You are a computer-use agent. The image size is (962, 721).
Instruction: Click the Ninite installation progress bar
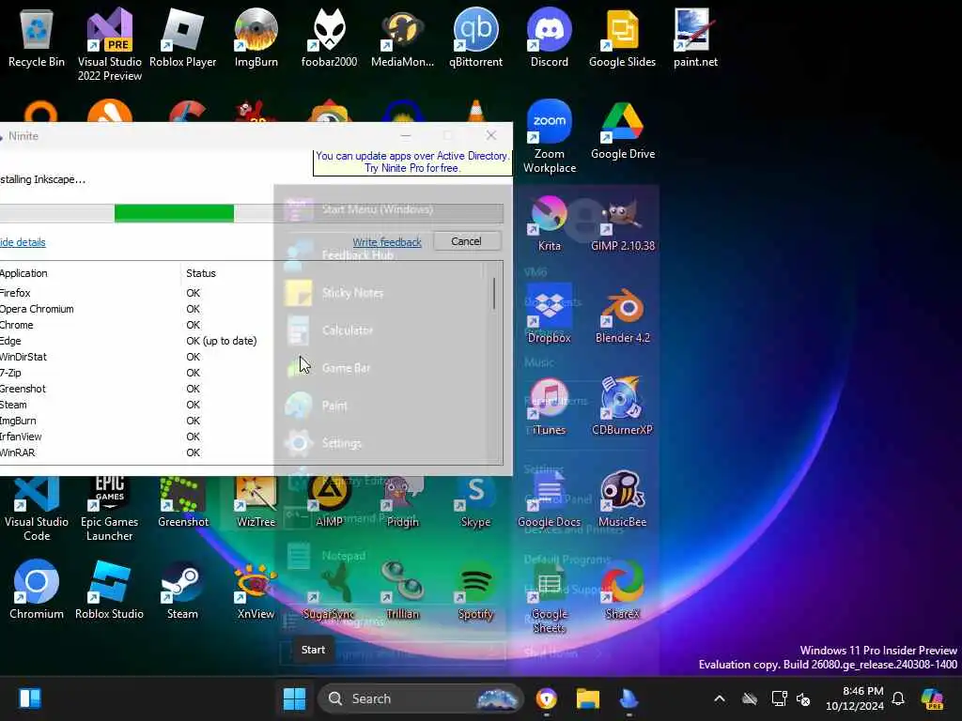pos(252,213)
